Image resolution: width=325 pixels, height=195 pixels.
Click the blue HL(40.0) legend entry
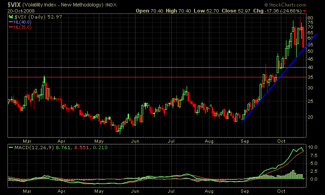pos(20,22)
